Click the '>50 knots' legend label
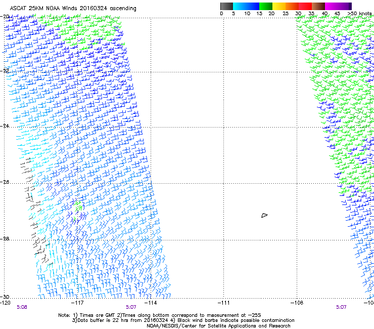The width and height of the screenshot is (374, 329). coord(359,14)
